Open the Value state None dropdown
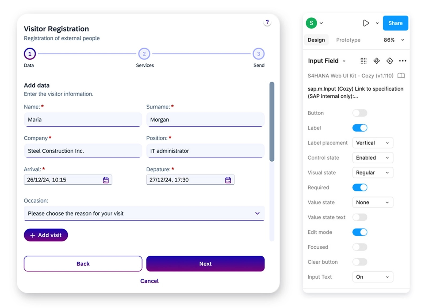The height and width of the screenshot is (308, 425). [x=372, y=202]
